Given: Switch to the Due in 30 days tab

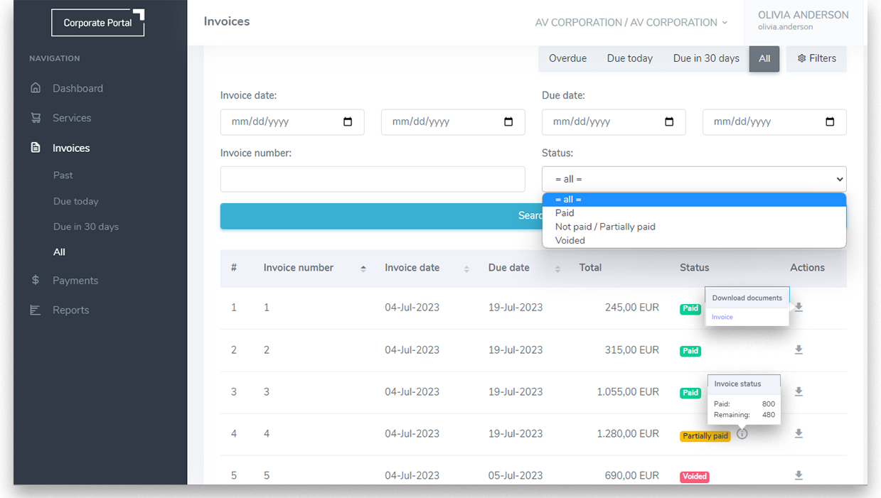Looking at the screenshot, I should [706, 59].
